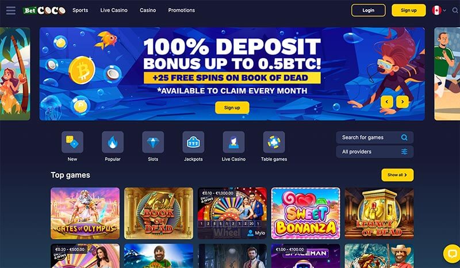Select the Popular flame icon
The height and width of the screenshot is (268, 460).
pyautogui.click(x=113, y=142)
